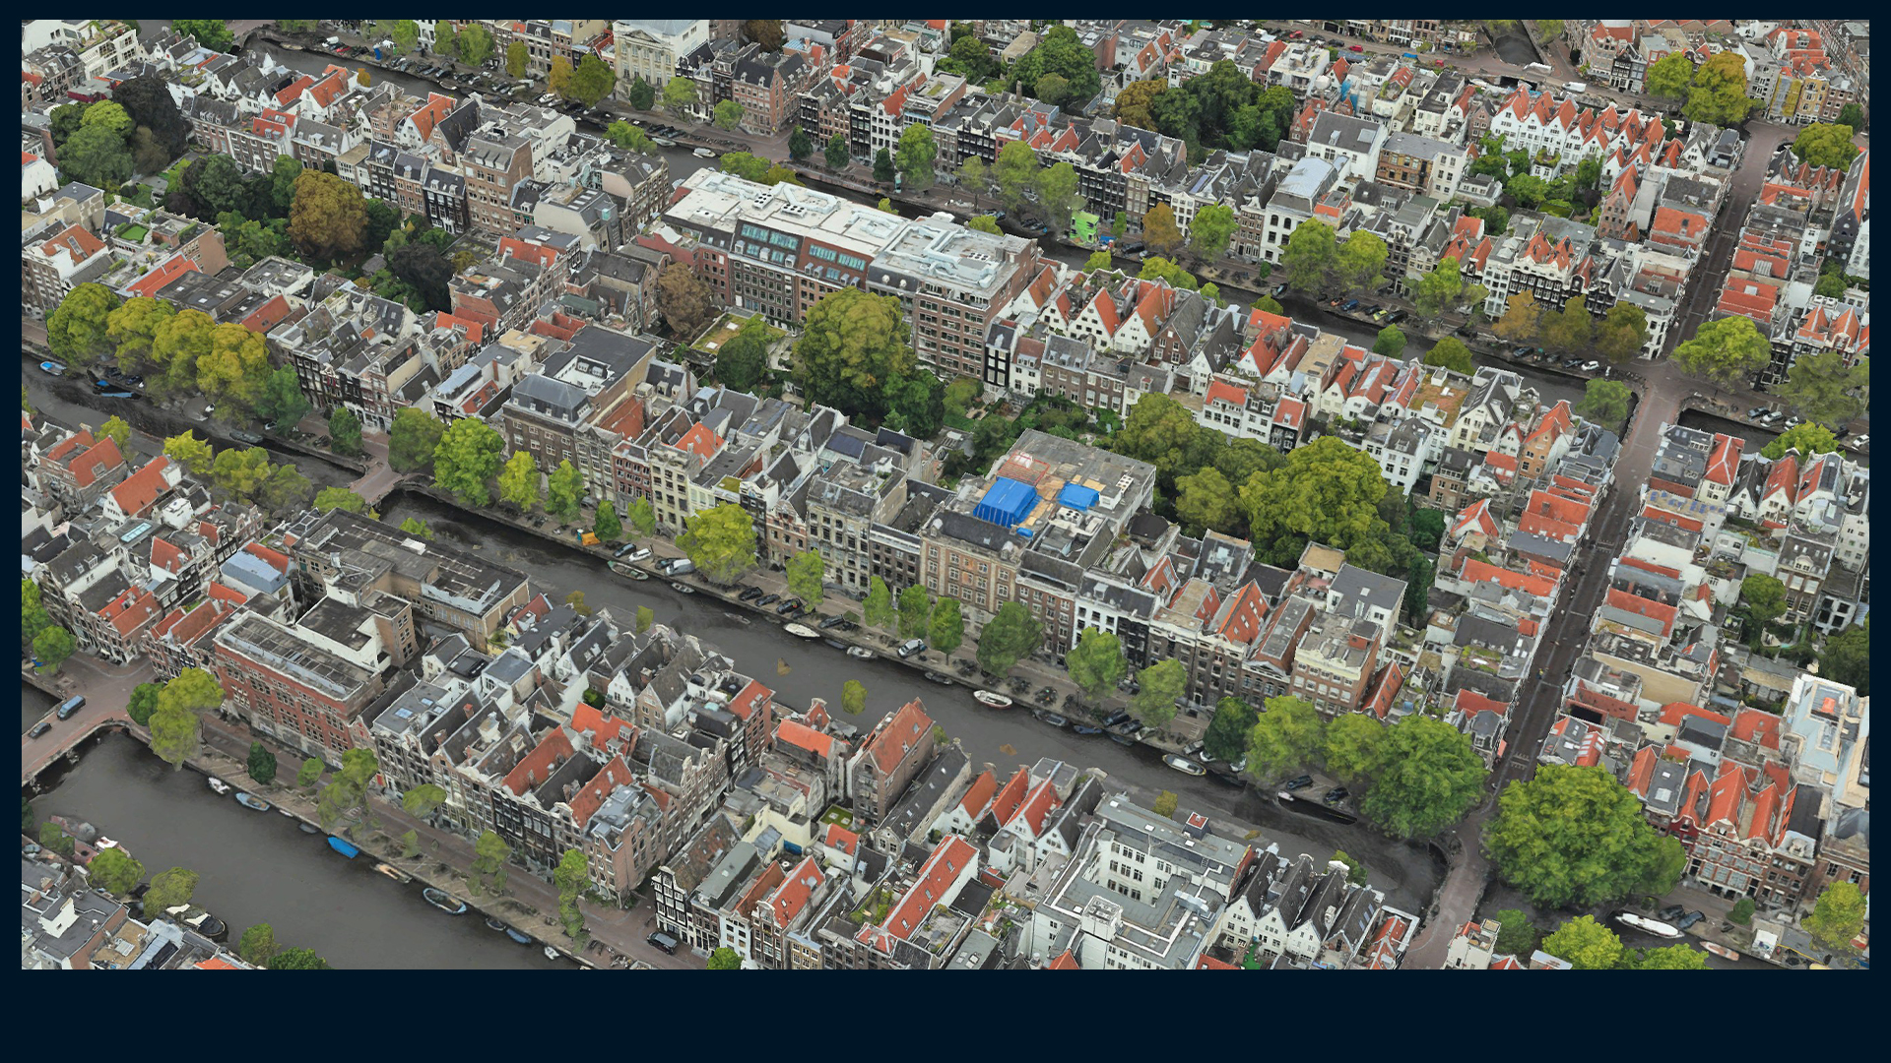Click the large blue tarp on the rooftop
This screenshot has height=1063, width=1891.
(x=1005, y=500)
